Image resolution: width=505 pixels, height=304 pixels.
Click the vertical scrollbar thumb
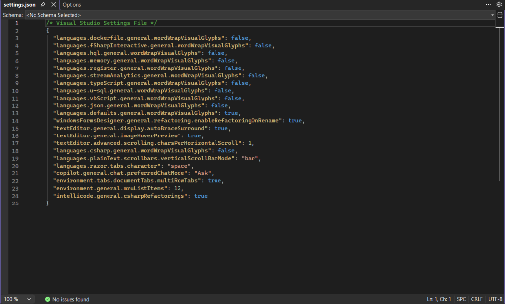point(500,104)
